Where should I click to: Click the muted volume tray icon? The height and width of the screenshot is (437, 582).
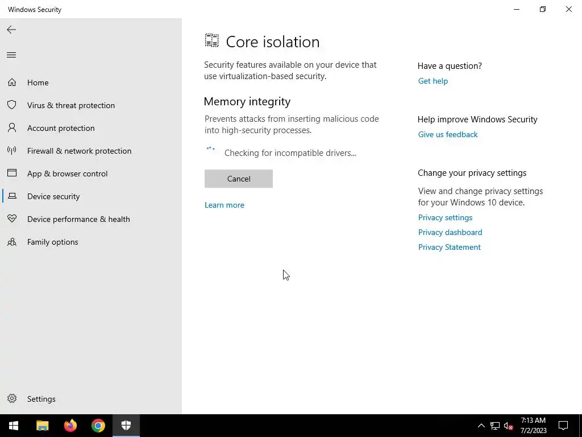509,426
